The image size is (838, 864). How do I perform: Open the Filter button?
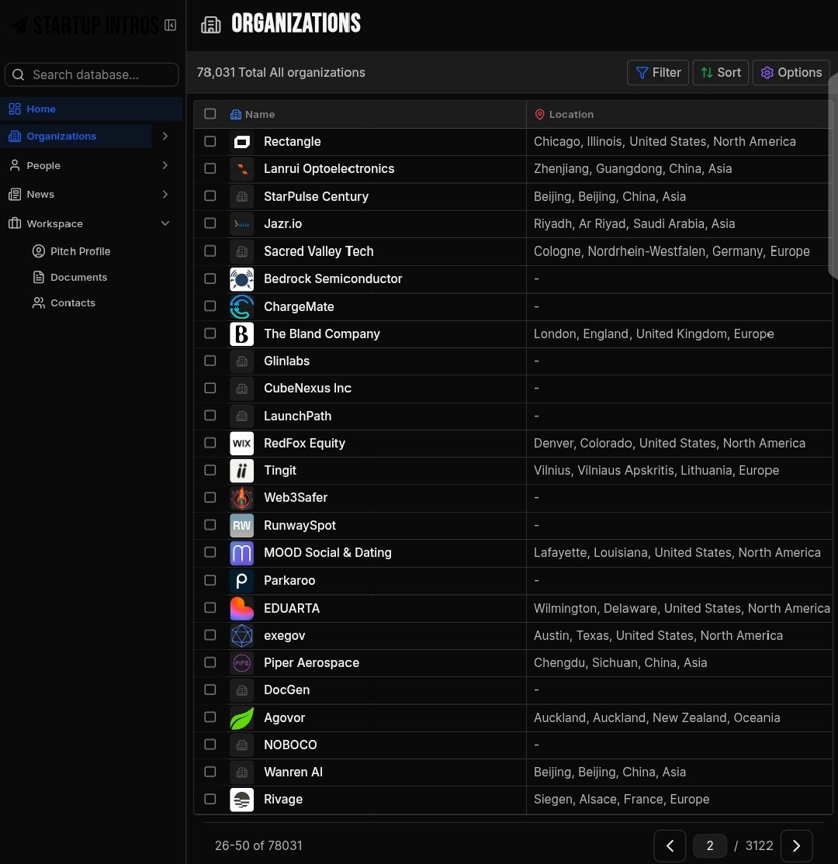(658, 72)
